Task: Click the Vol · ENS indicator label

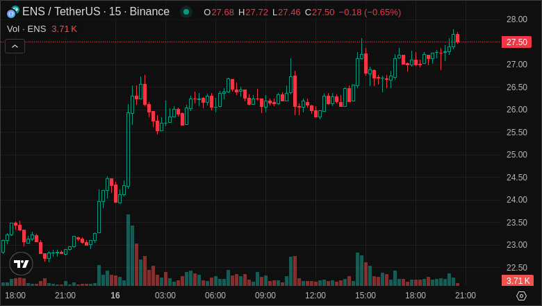Action: (x=26, y=29)
